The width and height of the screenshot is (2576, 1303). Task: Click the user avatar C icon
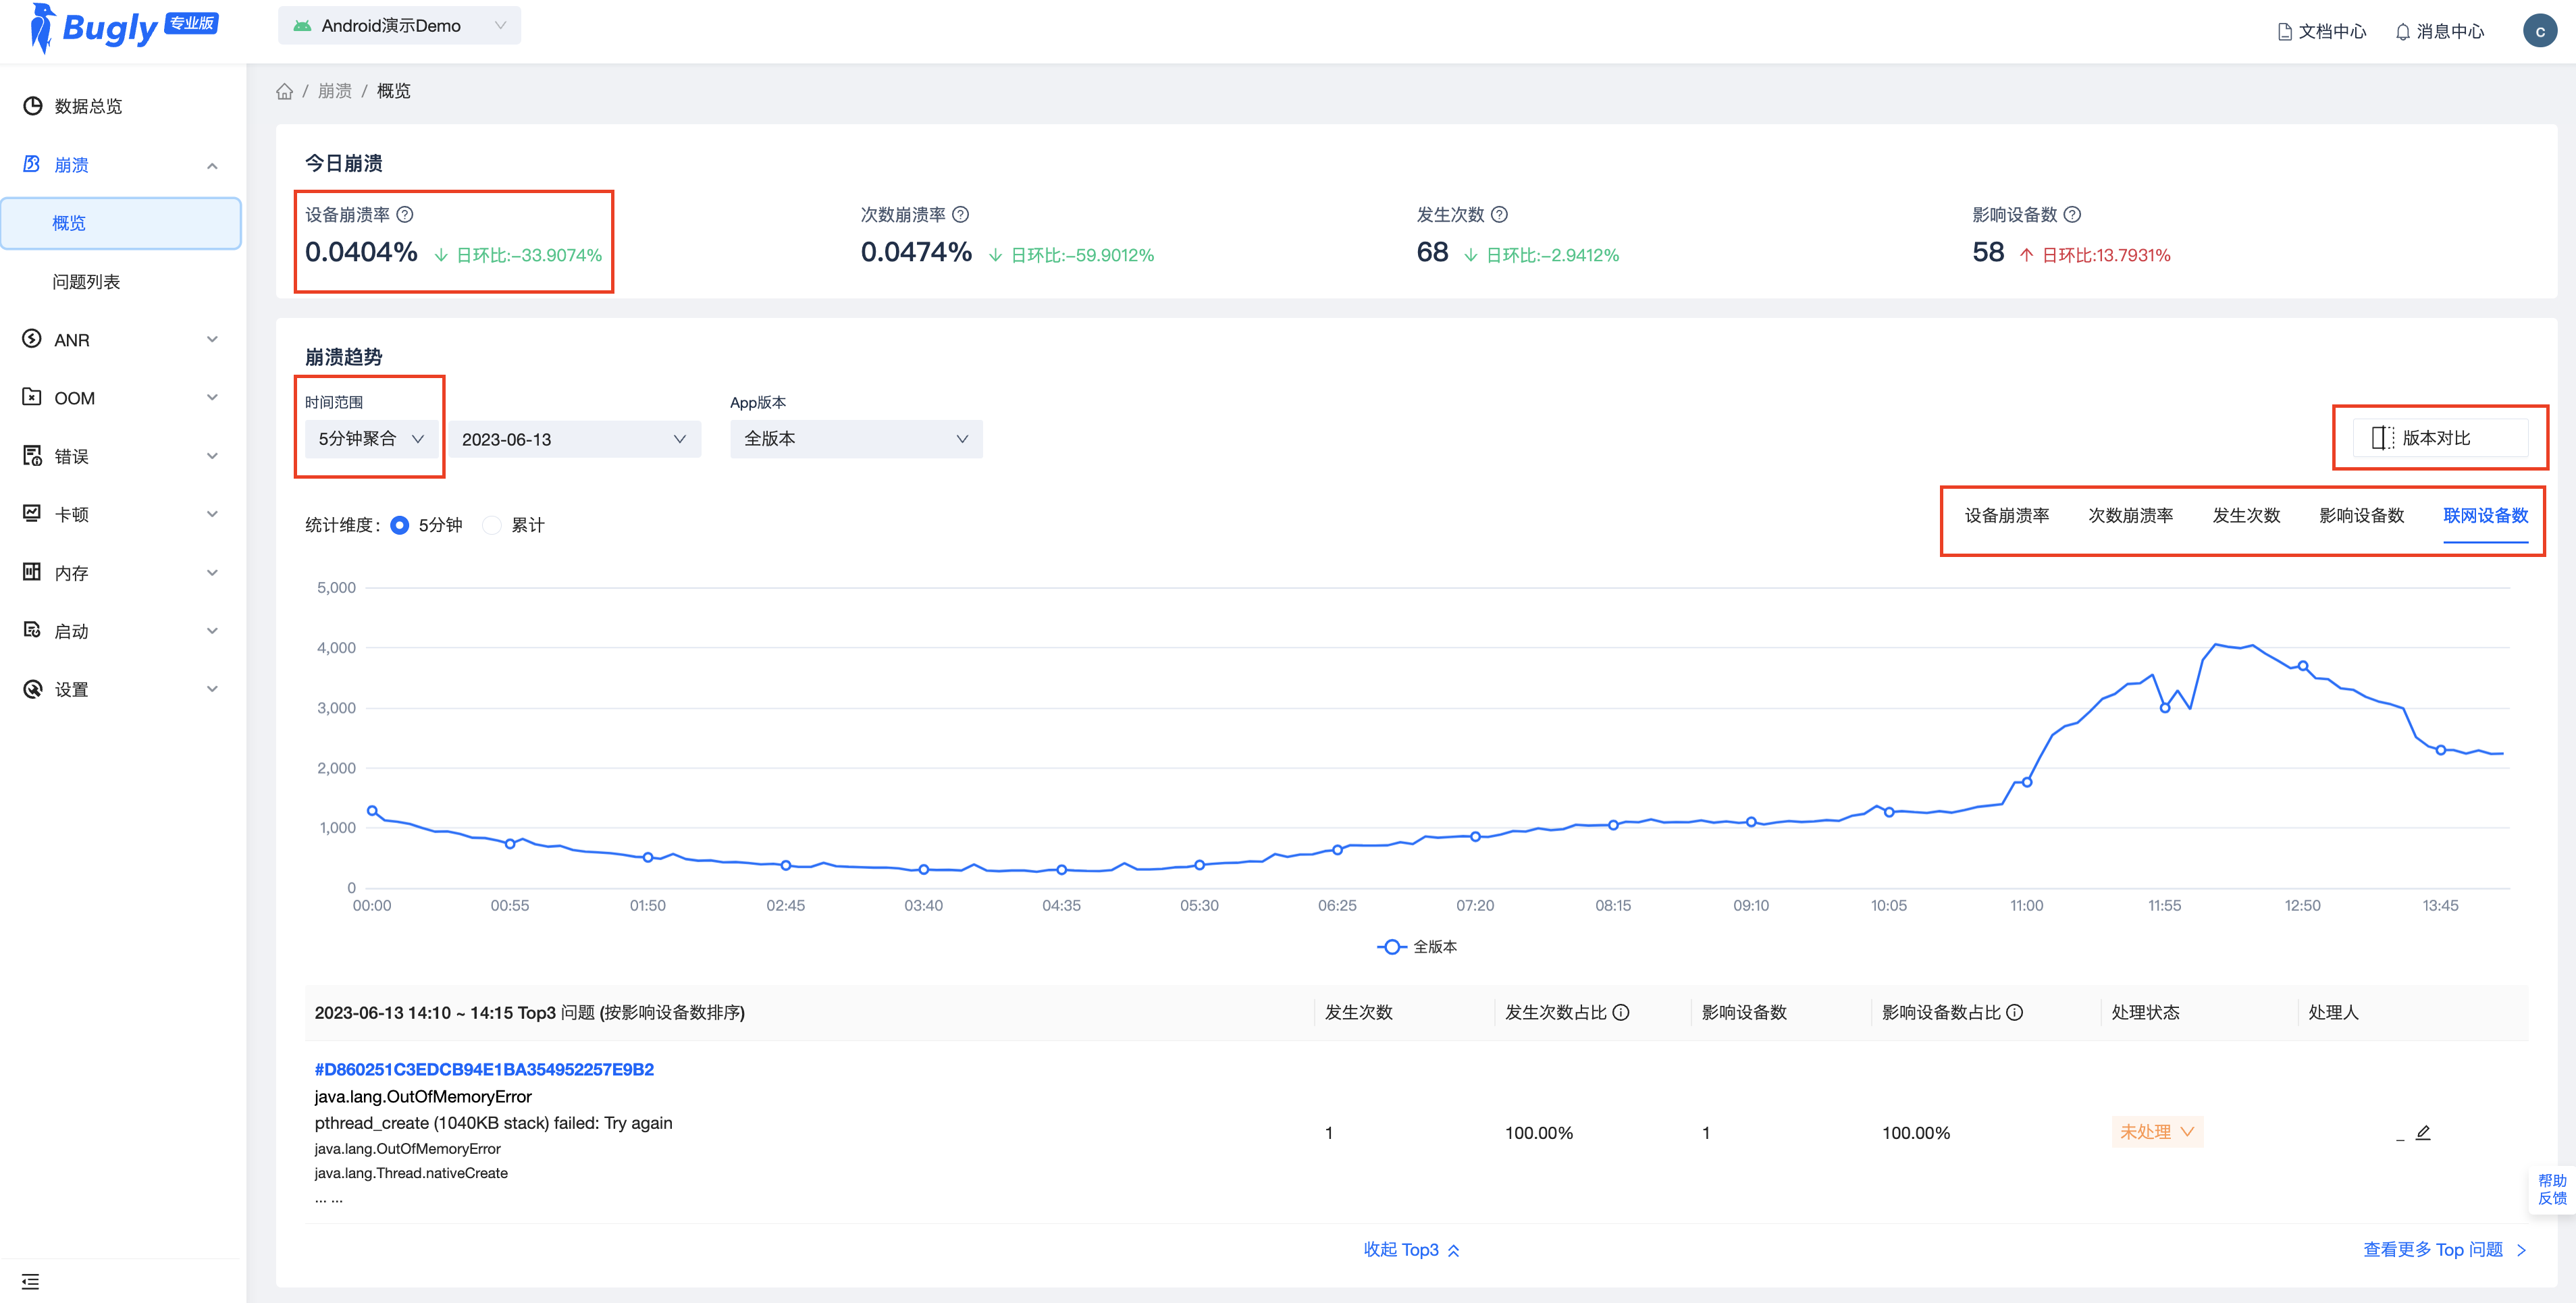[x=2539, y=31]
